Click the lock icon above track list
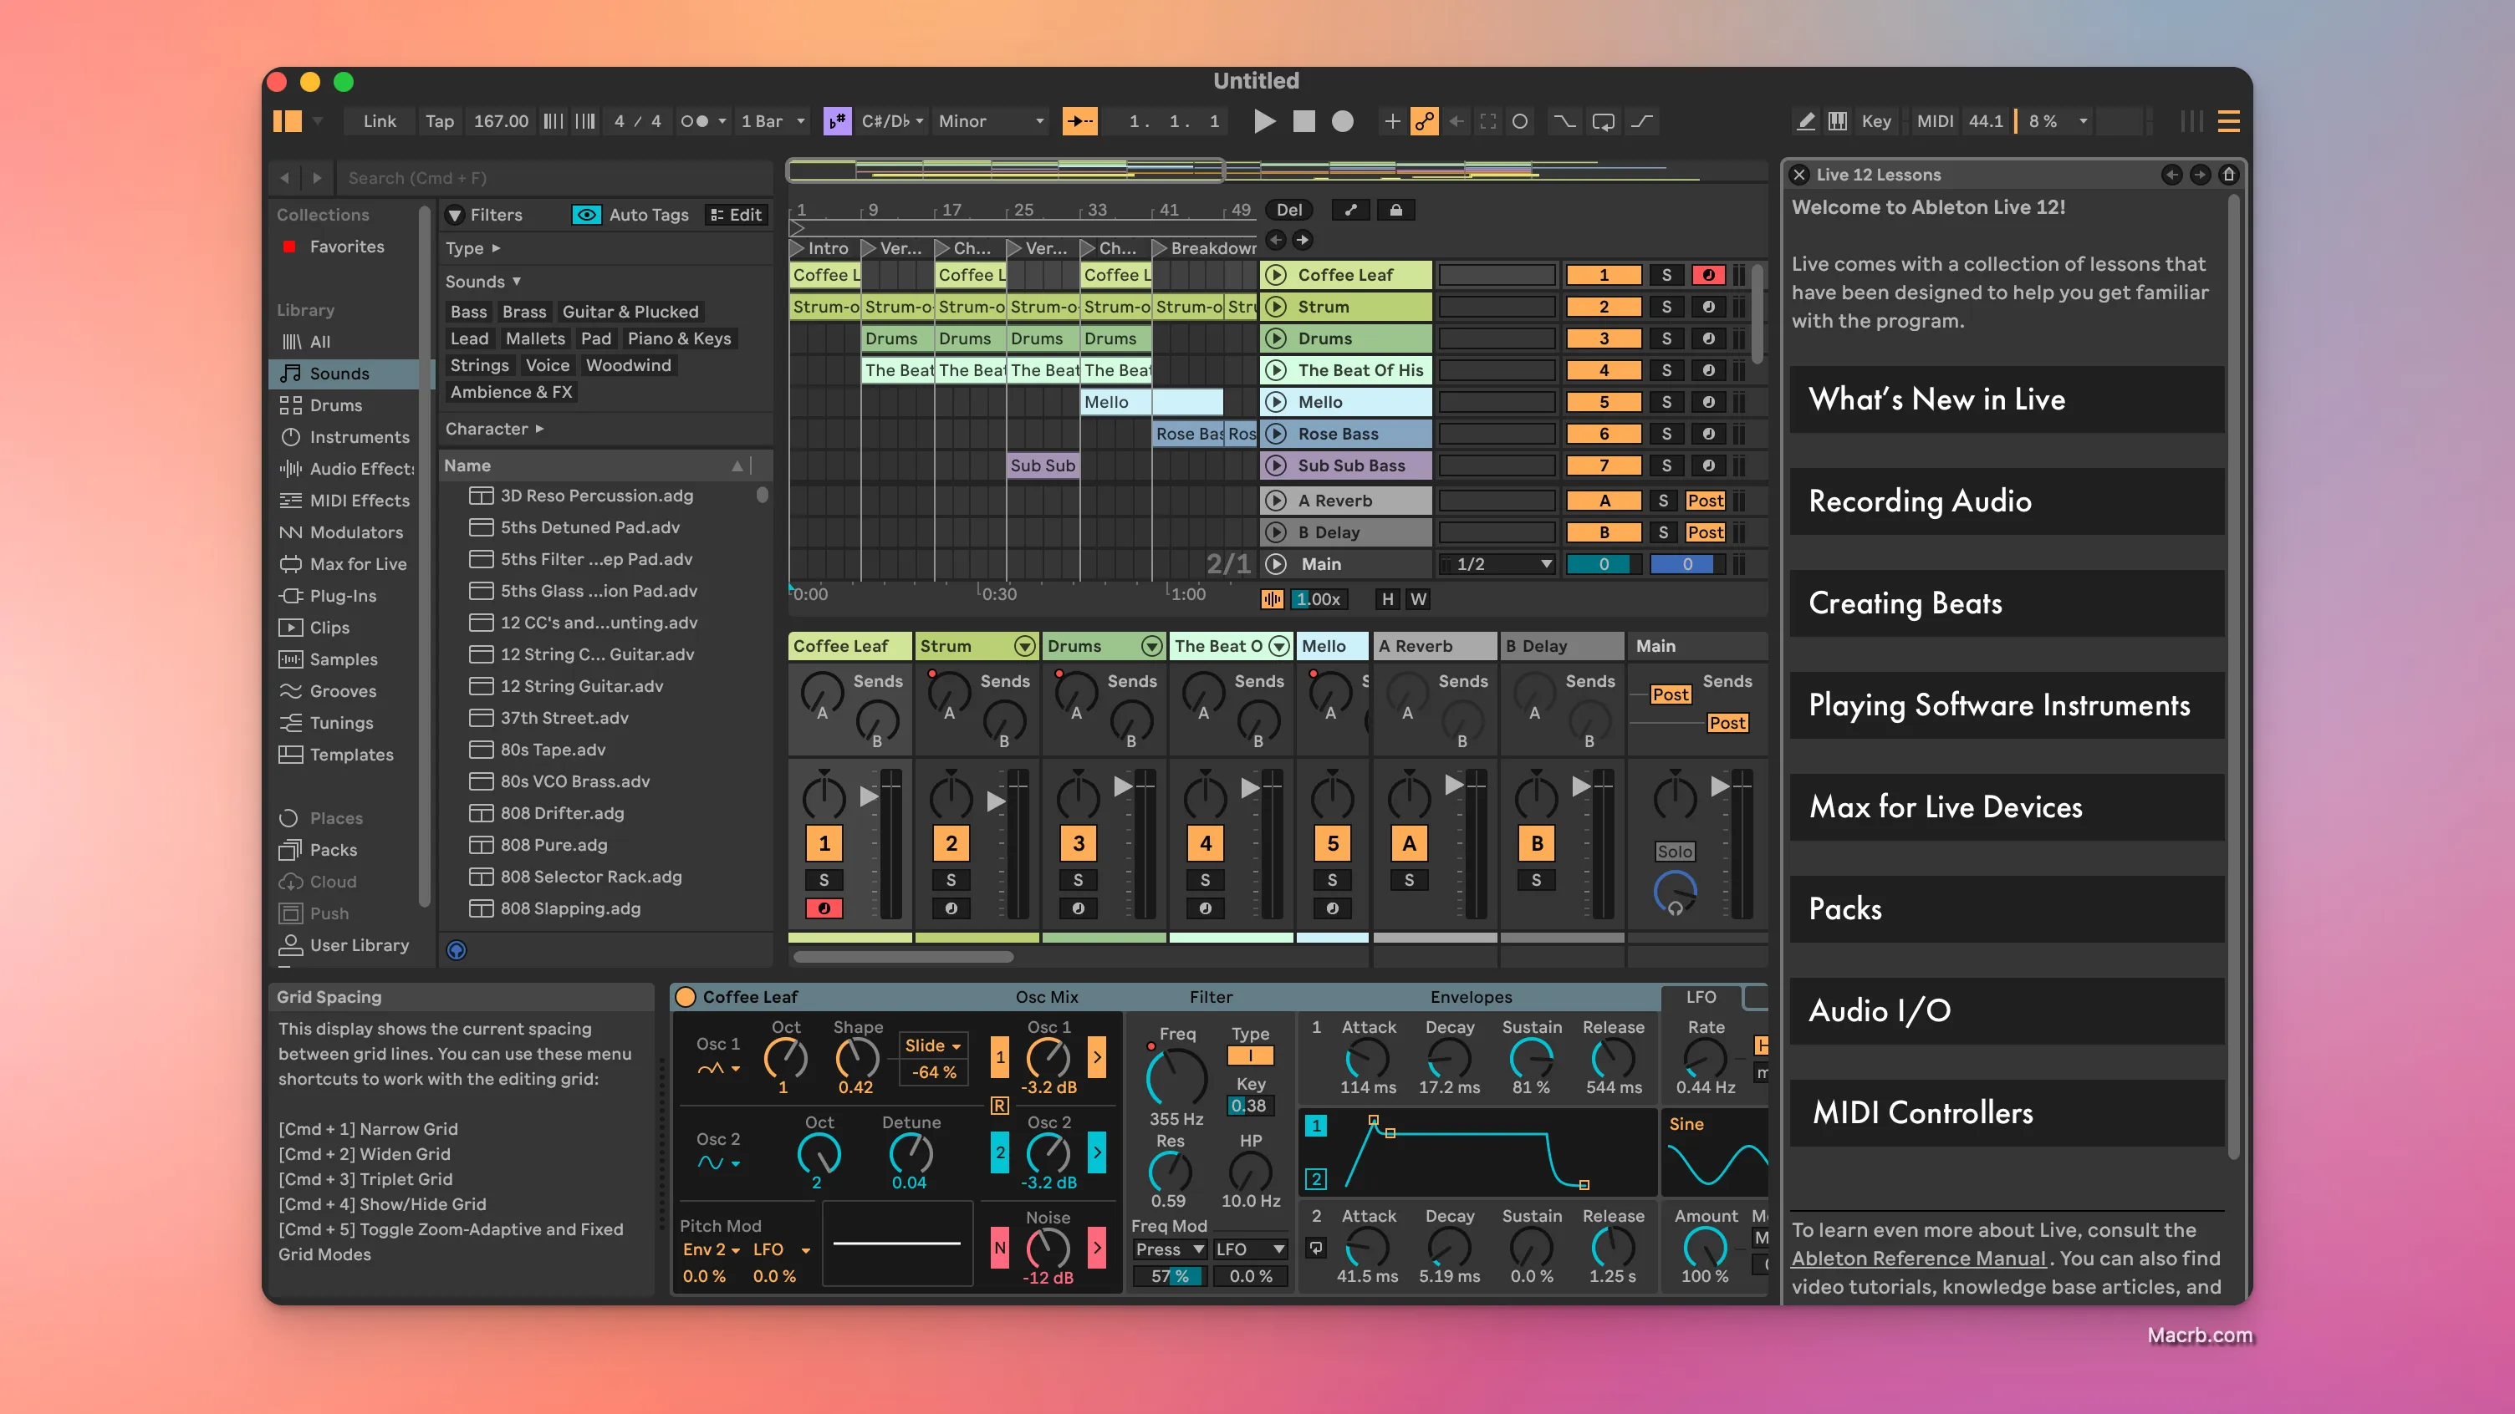The height and width of the screenshot is (1414, 2515). (1396, 210)
